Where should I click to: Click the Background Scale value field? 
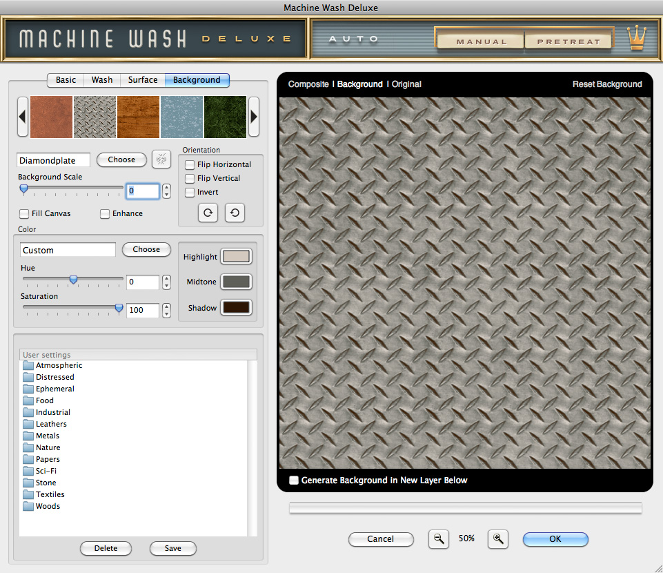[143, 191]
